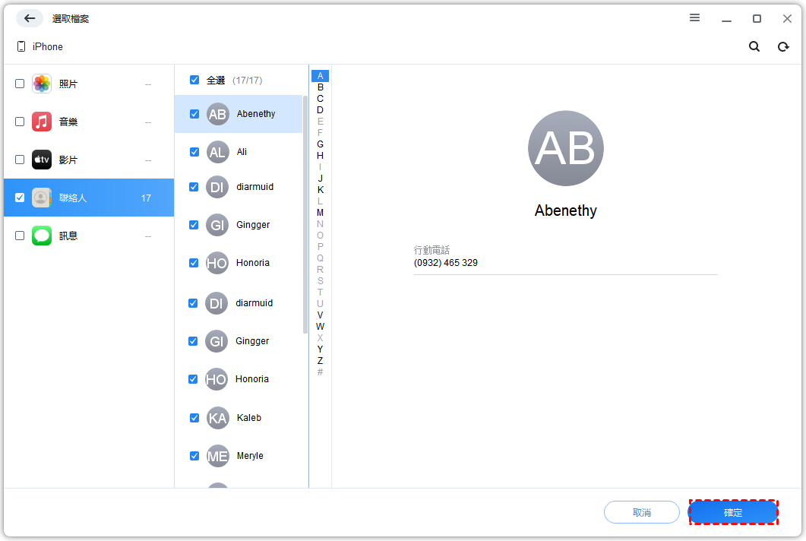The height and width of the screenshot is (541, 806).
Task: Enable the 照片 checkbox
Action: pyautogui.click(x=20, y=84)
